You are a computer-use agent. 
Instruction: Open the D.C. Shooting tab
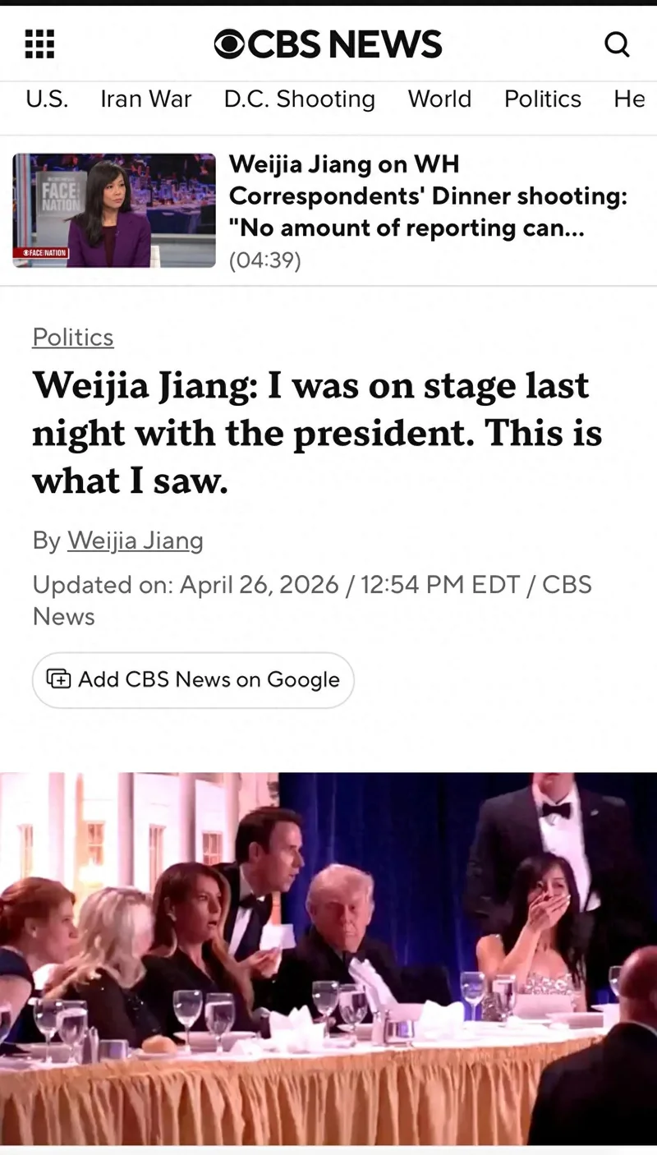tap(299, 99)
